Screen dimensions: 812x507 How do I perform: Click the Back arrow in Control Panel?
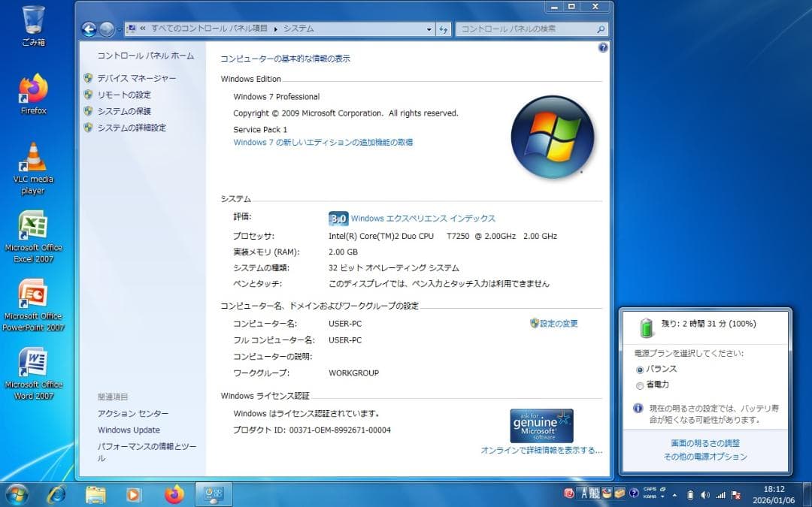pos(89,29)
